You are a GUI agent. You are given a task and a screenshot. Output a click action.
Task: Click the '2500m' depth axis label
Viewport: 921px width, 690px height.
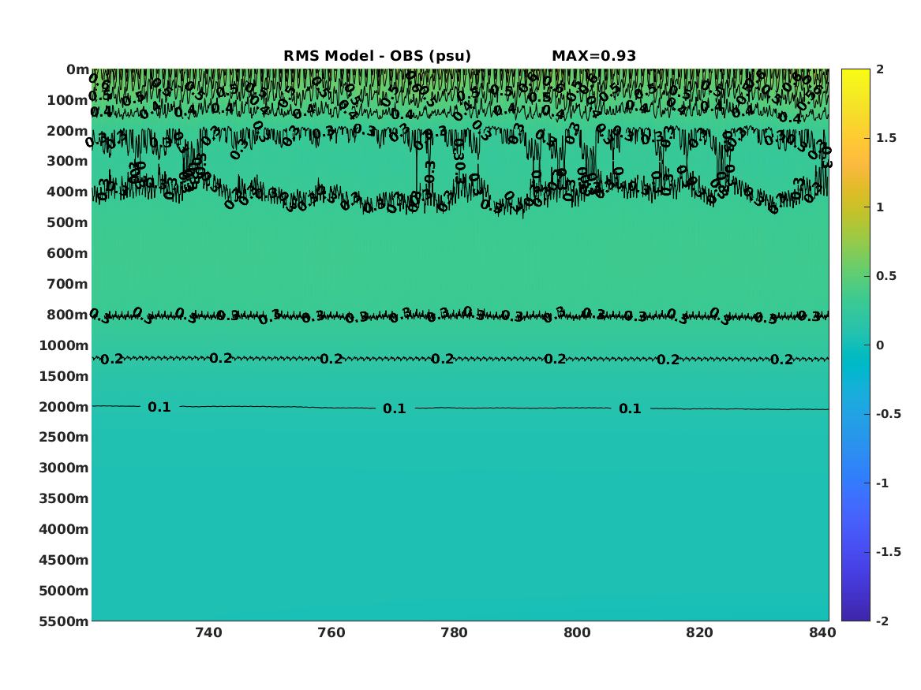click(64, 437)
